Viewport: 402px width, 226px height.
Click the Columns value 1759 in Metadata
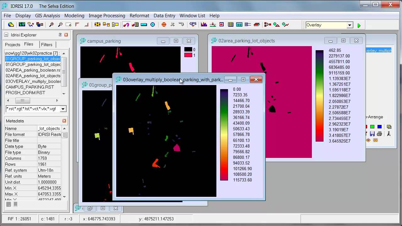click(x=49, y=158)
